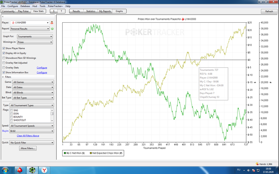Click the Hands count icon in status bar
Viewport: 279px width, 174px height.
(257, 164)
